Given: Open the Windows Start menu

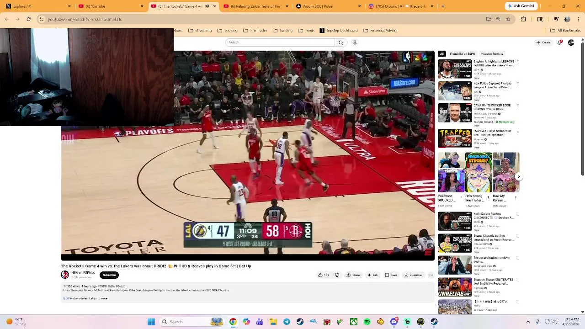Looking at the screenshot, I should tap(151, 322).
